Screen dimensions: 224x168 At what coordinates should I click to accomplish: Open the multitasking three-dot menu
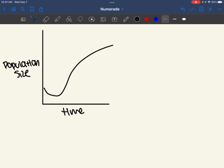coord(112,2)
